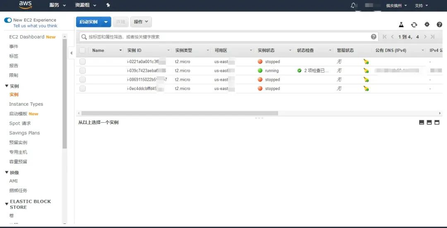Open 报告 reports in sidebar
Image resolution: width=447 pixels, height=228 pixels.
14,65
